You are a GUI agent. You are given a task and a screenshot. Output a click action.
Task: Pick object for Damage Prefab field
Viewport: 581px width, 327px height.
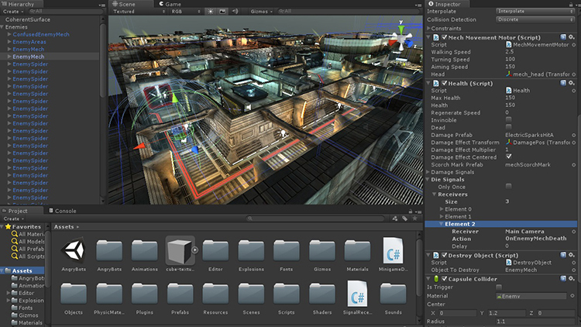coord(573,135)
